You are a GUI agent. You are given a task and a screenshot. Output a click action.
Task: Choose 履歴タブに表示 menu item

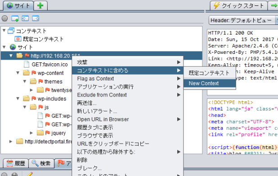(x=128, y=128)
